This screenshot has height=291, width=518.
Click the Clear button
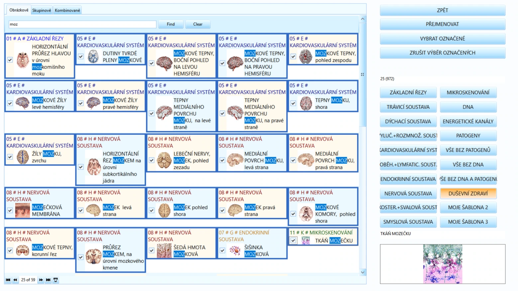tap(198, 24)
